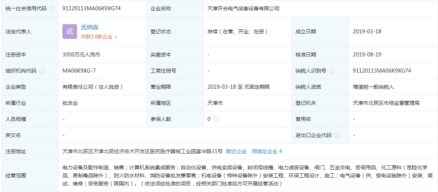438x192 pixels.
Task: Open 同地址企业 4 same-address link
Action: click(267, 151)
